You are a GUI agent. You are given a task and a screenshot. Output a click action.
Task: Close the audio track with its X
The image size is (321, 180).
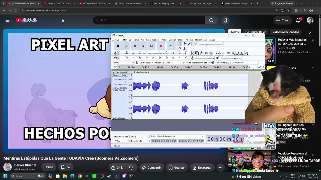(114, 72)
